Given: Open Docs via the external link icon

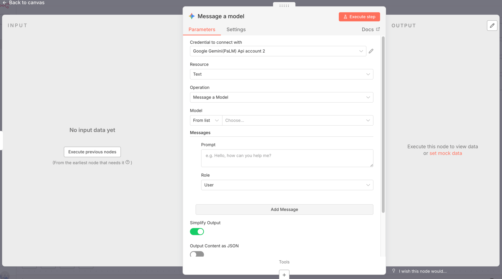Looking at the screenshot, I should pyautogui.click(x=378, y=29).
